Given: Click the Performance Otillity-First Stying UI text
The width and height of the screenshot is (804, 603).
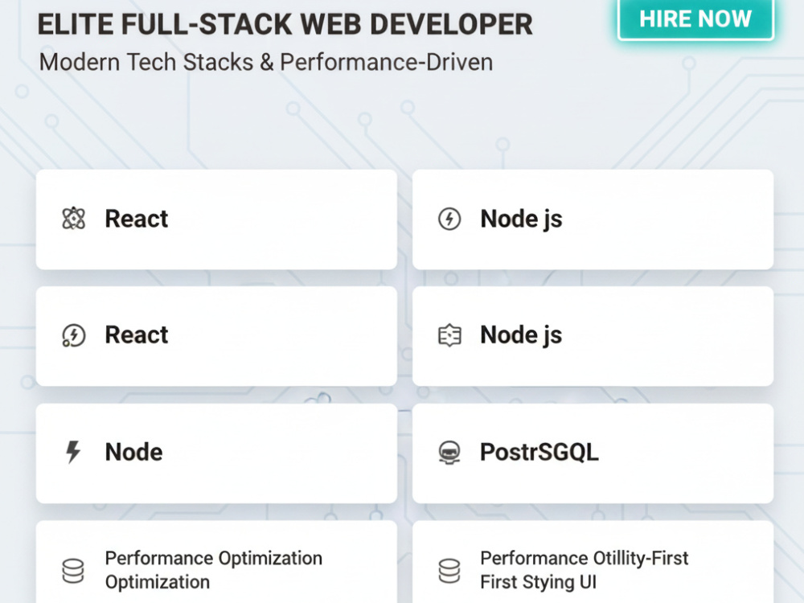Looking at the screenshot, I should click(584, 570).
